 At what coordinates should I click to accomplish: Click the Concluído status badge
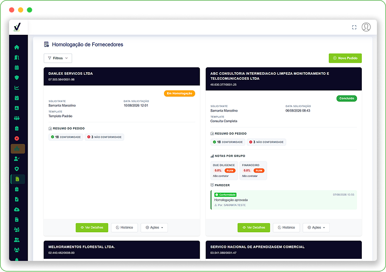point(347,98)
